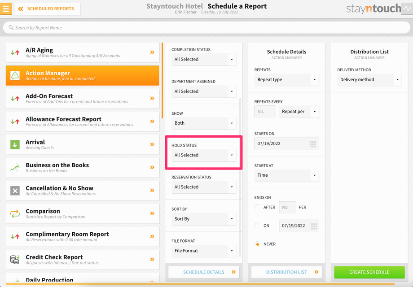Open Reservation Status dropdown
This screenshot has height=287, width=413.
(x=204, y=187)
